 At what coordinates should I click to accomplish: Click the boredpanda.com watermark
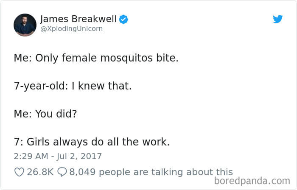(x=252, y=181)
